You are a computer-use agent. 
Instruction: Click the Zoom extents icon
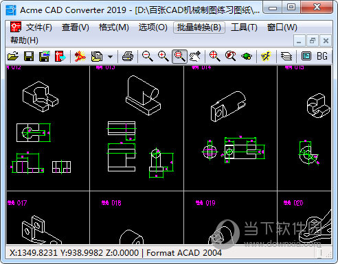pos(215,56)
